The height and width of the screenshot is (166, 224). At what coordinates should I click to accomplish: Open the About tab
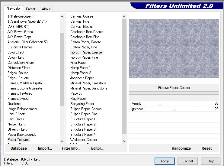(x=46, y=9)
